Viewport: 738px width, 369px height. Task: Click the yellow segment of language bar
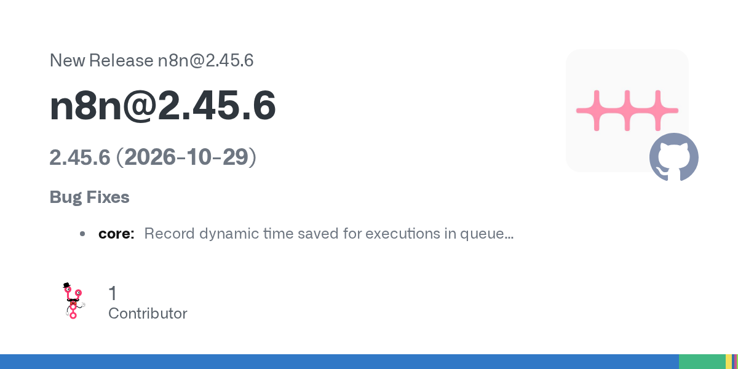(x=729, y=362)
